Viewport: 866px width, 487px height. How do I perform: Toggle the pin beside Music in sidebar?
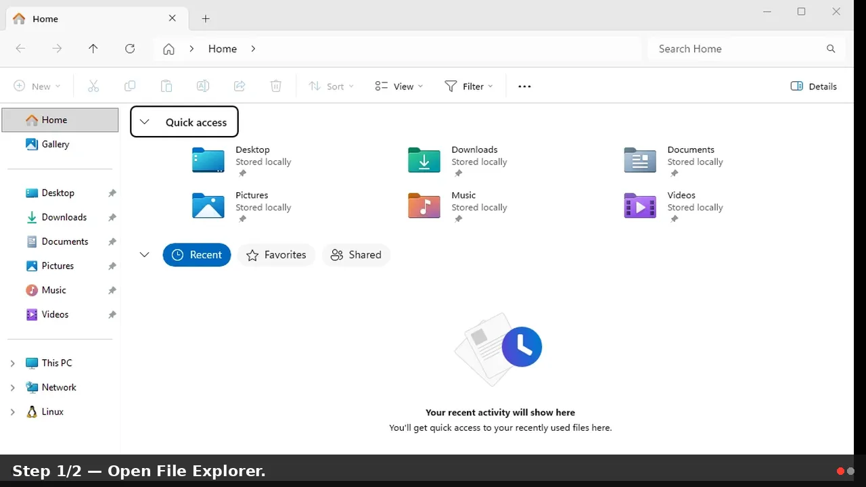(112, 290)
